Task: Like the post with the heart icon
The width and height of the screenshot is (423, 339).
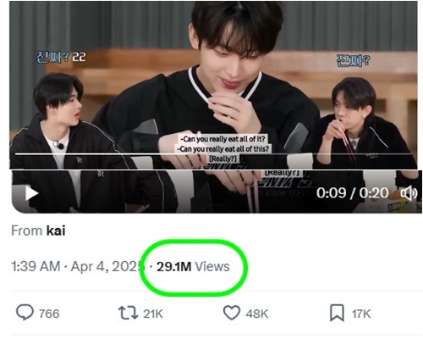Action: 232,313
